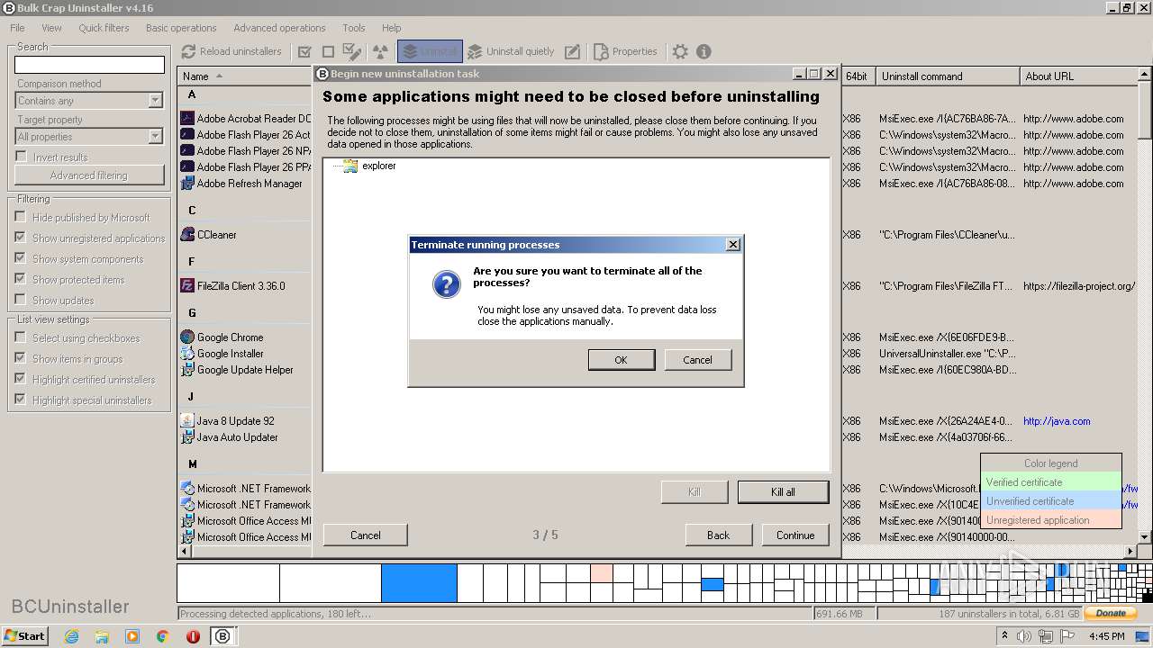1153x648 pixels.
Task: Click the Unverified certificate blue legend swatch
Action: point(1051,501)
